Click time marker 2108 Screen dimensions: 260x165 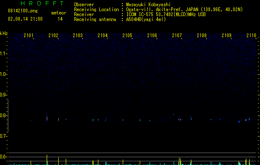point(202,35)
